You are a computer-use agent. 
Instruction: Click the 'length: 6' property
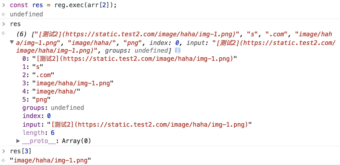[38, 133]
